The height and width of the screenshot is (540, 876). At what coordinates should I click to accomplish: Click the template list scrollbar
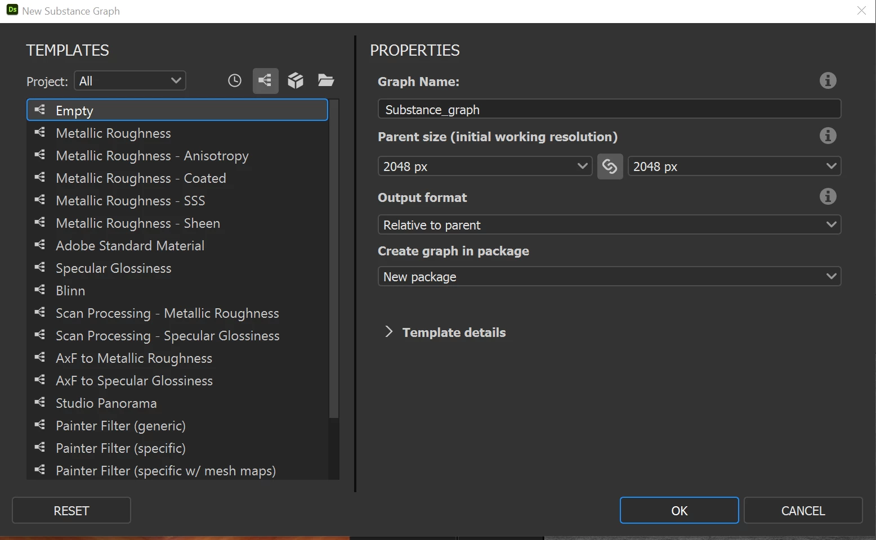[x=334, y=259]
